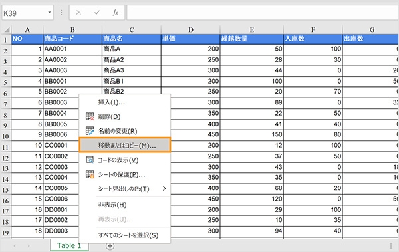Click the 出庫数 header cell
Image resolution: width=399 pixels, height=252 pixels.
tap(371, 39)
